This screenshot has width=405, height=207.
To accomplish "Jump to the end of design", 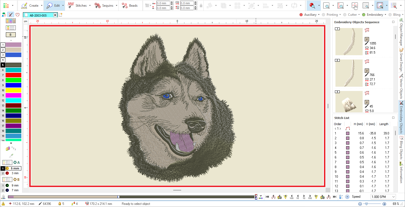I will 335,197.
